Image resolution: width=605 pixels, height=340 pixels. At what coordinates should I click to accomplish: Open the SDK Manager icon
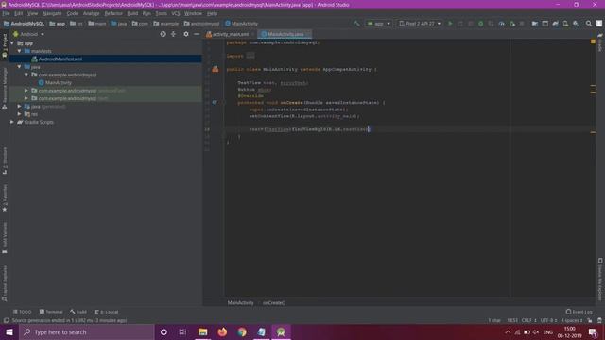(x=576, y=24)
